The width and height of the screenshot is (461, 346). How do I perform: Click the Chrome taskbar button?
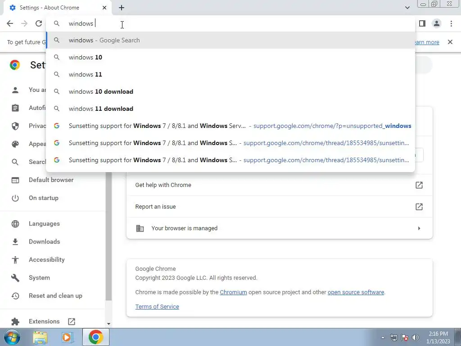[95, 337]
